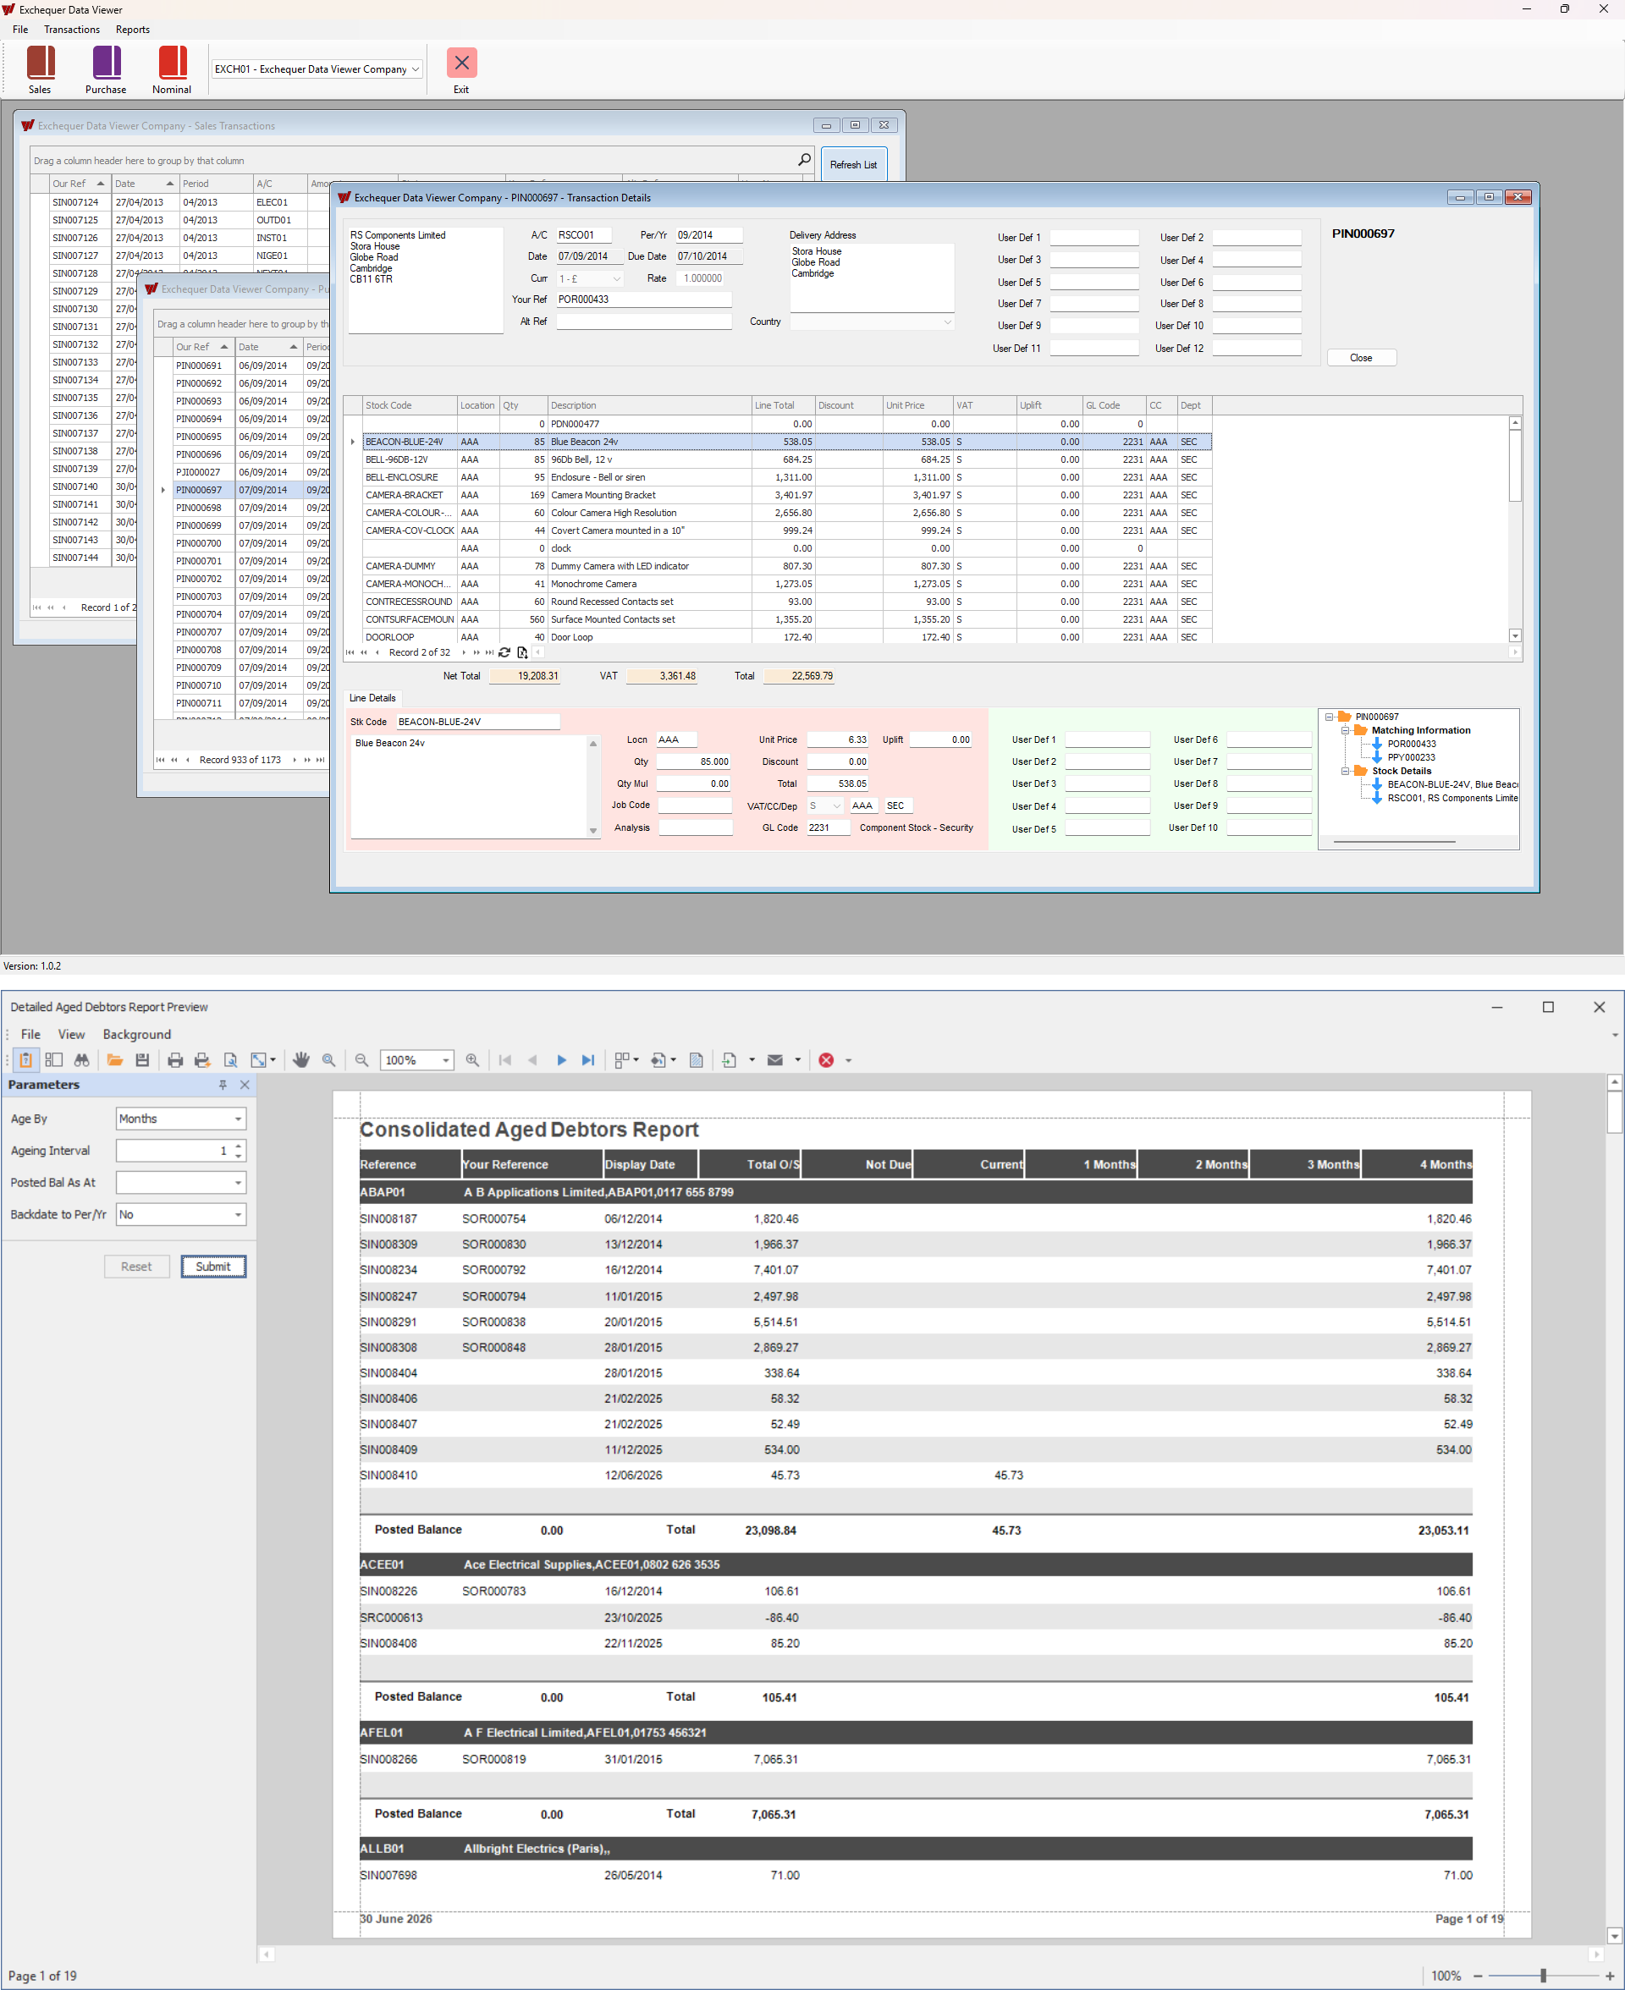Click the Reset button
This screenshot has width=1625, height=1990.
(x=136, y=1267)
